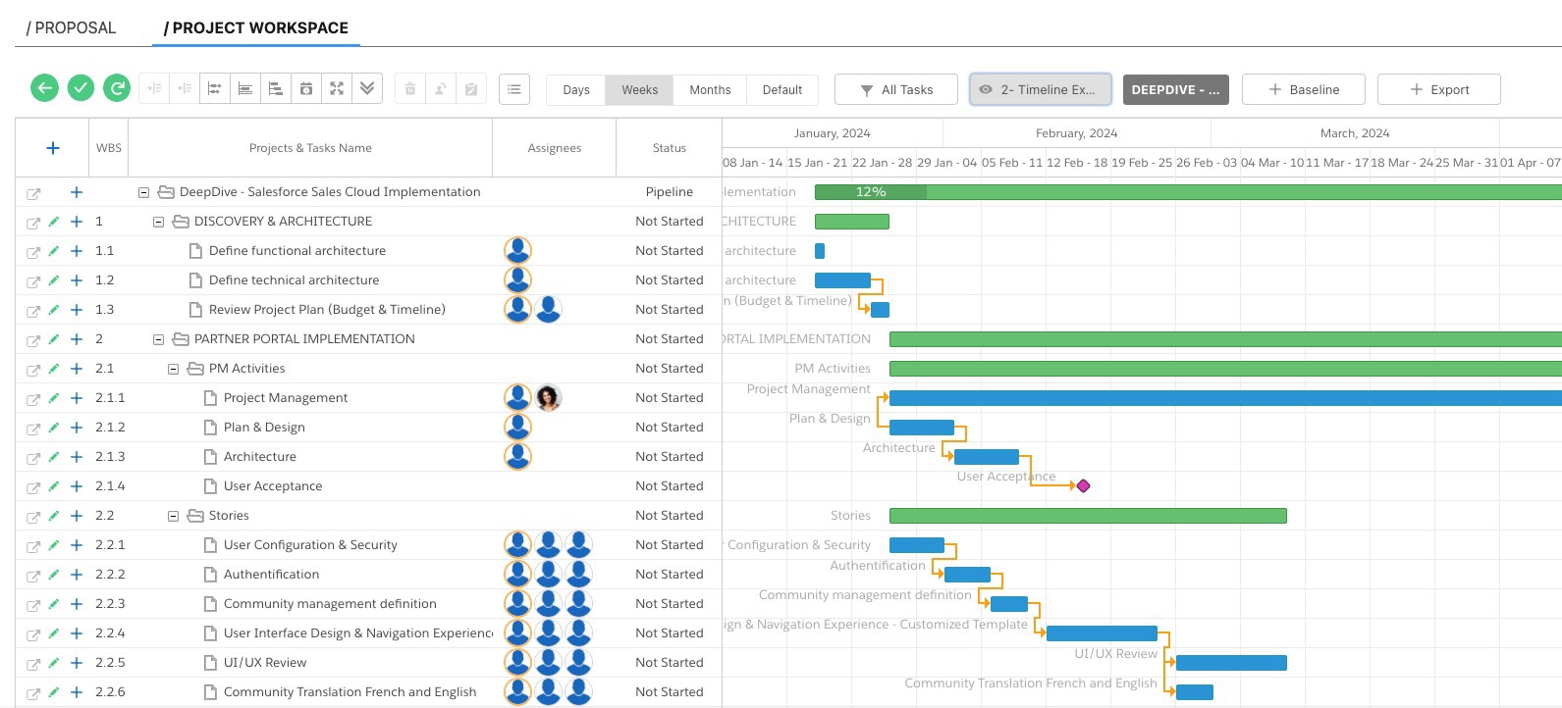Click the pink User Acceptance milestone diamond
Screen dimensions: 1562x708
point(1084,485)
